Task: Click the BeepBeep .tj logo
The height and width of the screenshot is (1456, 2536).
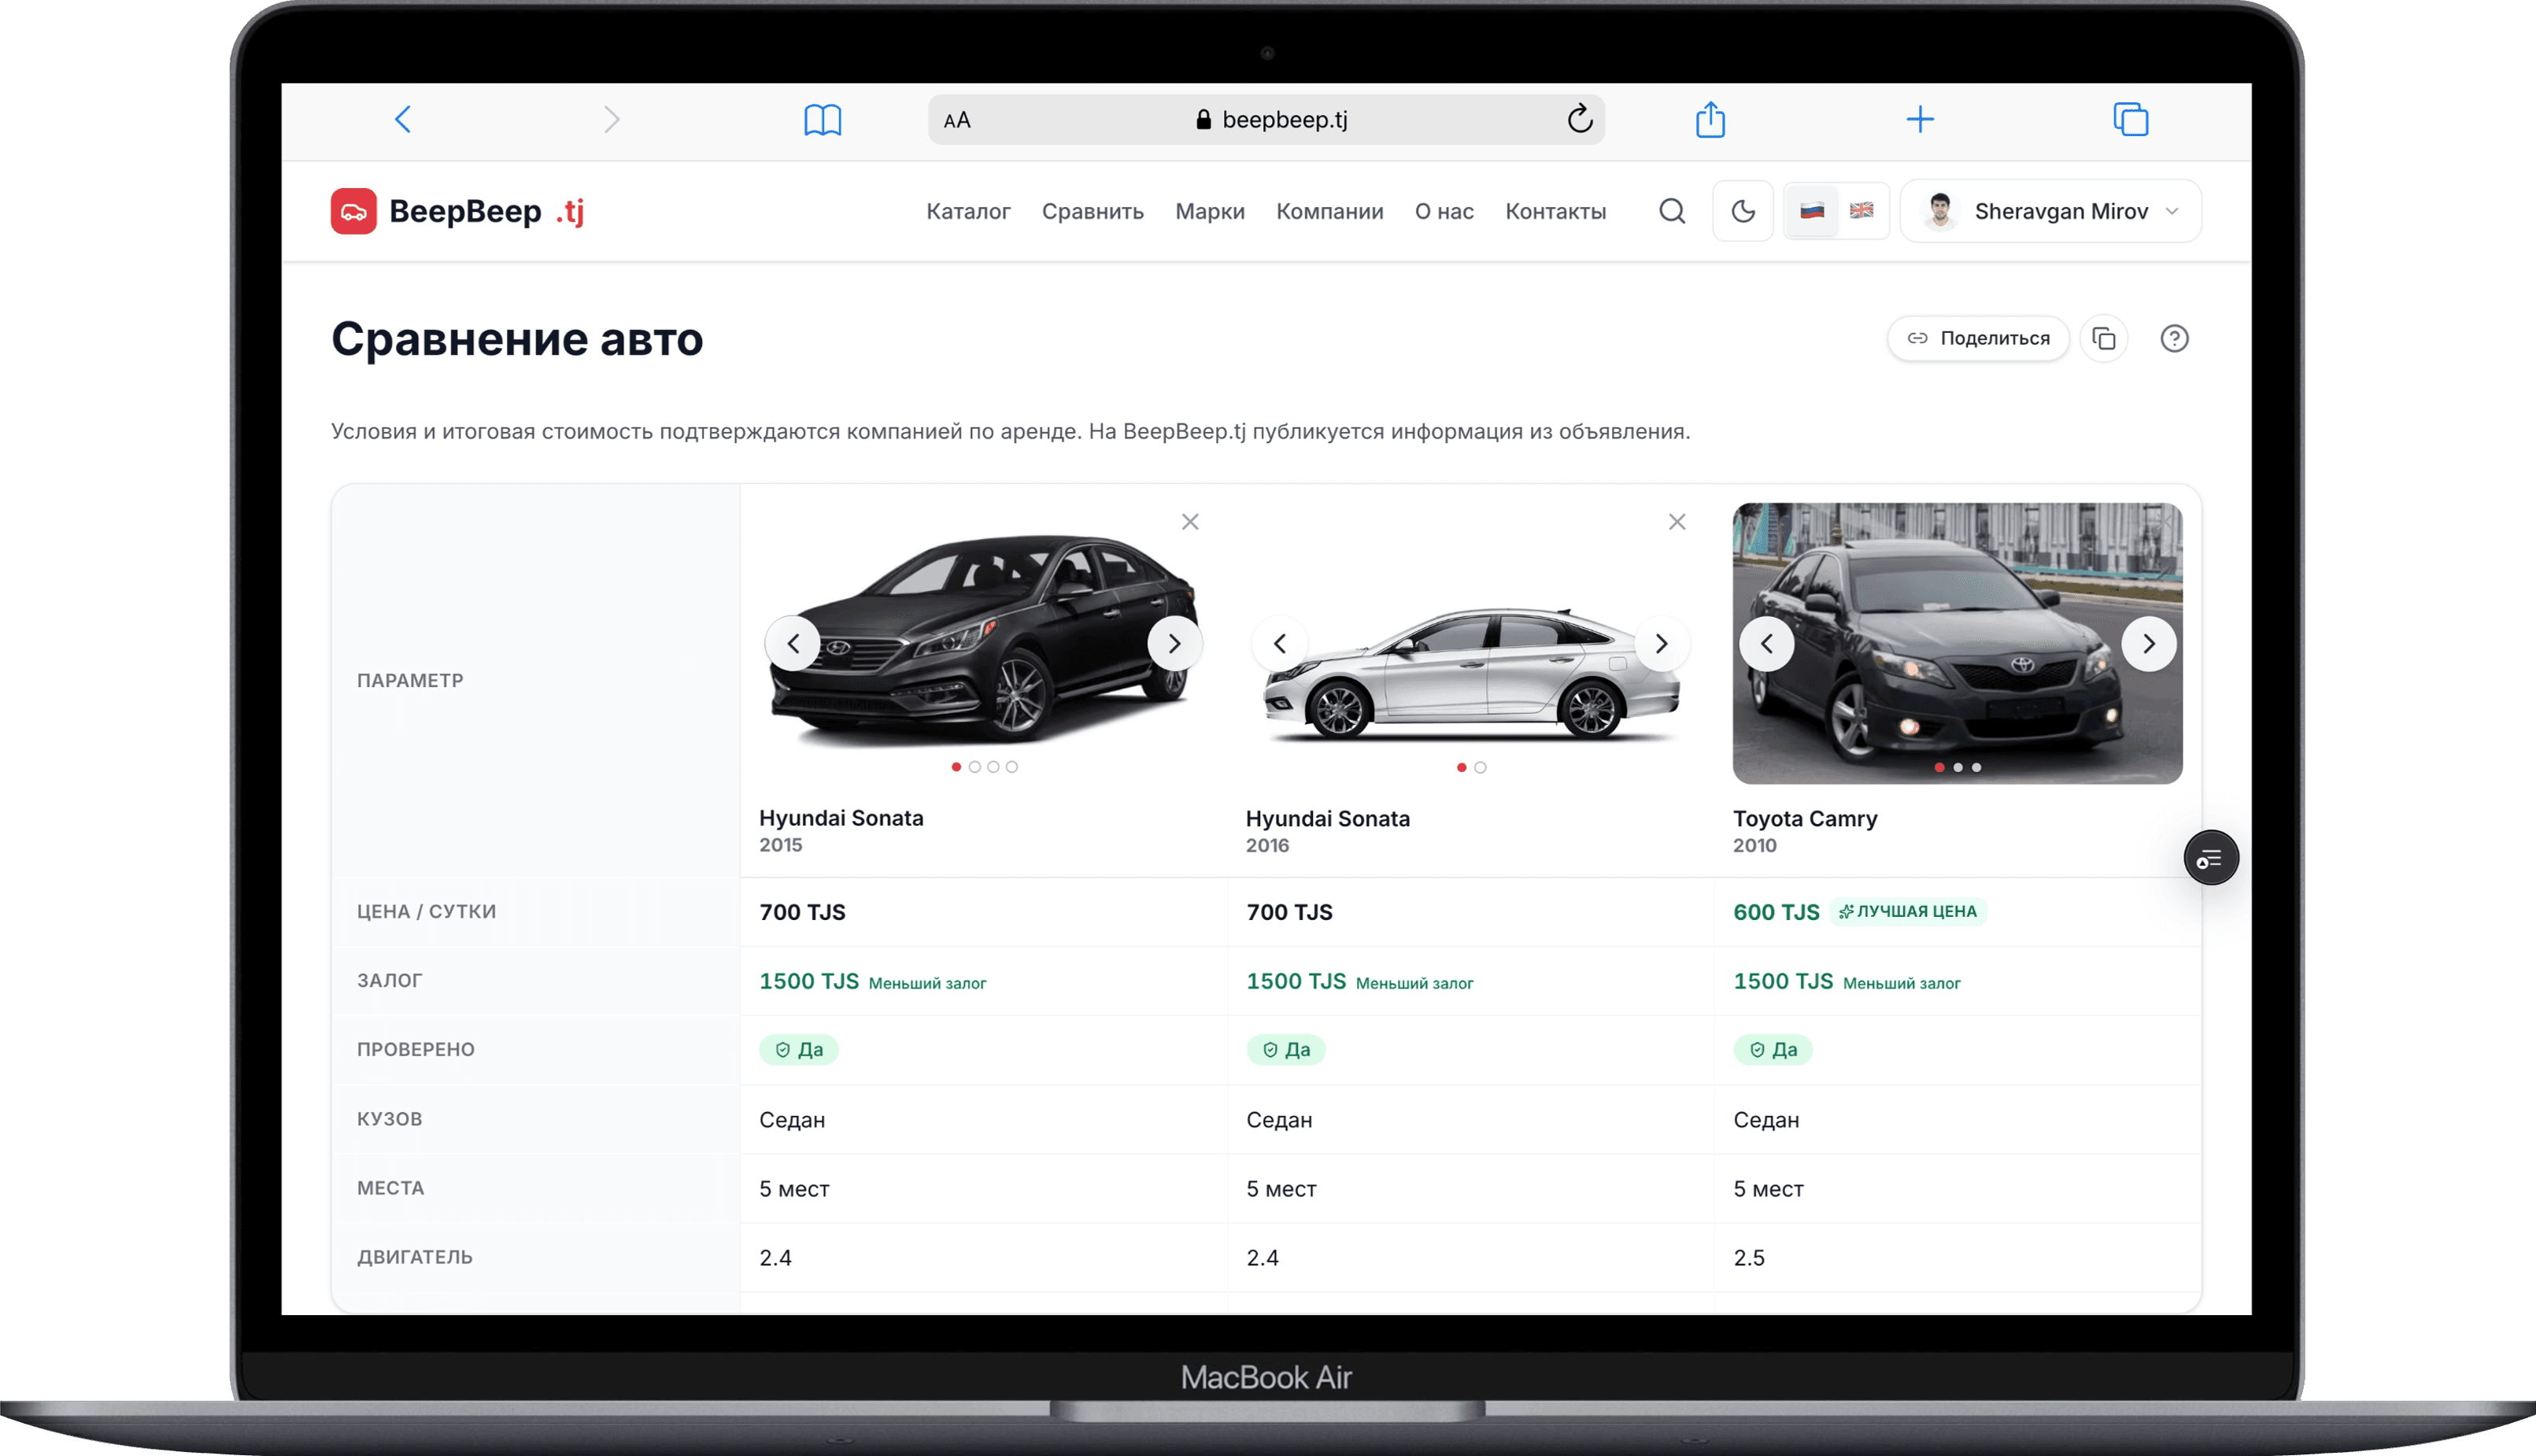Action: (458, 211)
